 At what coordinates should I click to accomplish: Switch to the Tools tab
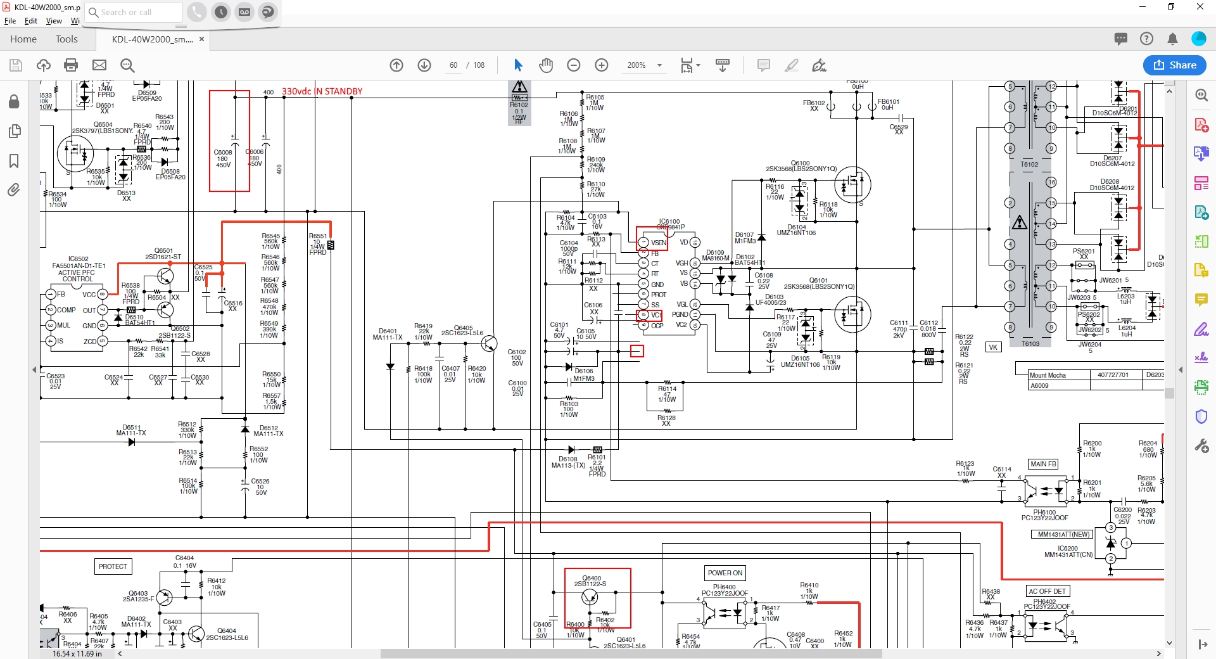pos(66,39)
